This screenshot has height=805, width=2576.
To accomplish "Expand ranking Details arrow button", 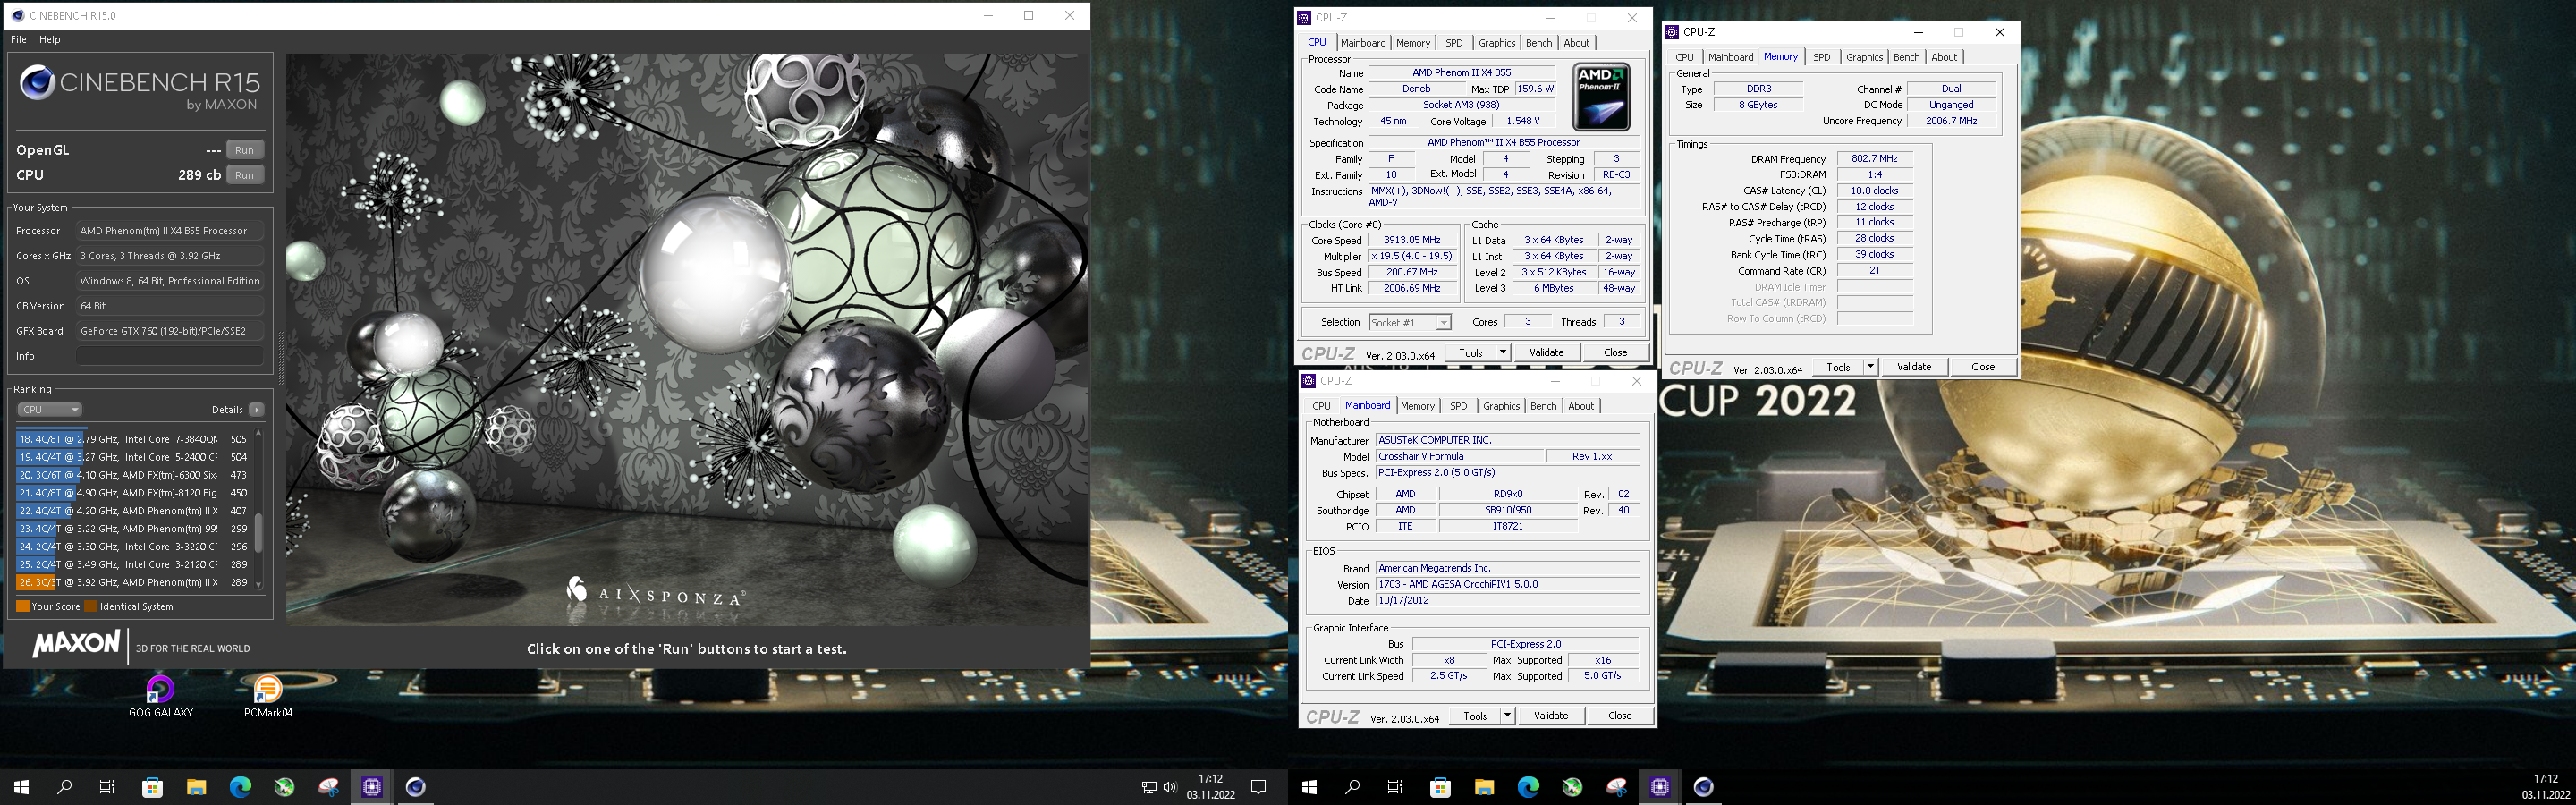I will tap(257, 410).
